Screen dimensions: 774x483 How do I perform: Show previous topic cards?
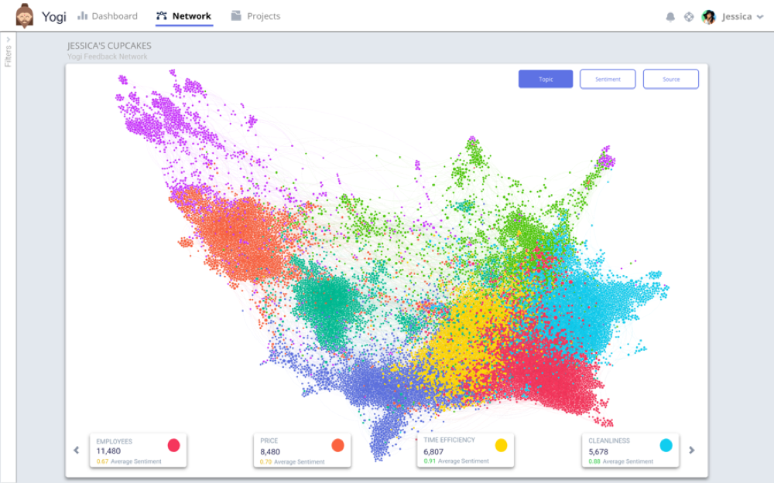[x=76, y=450]
